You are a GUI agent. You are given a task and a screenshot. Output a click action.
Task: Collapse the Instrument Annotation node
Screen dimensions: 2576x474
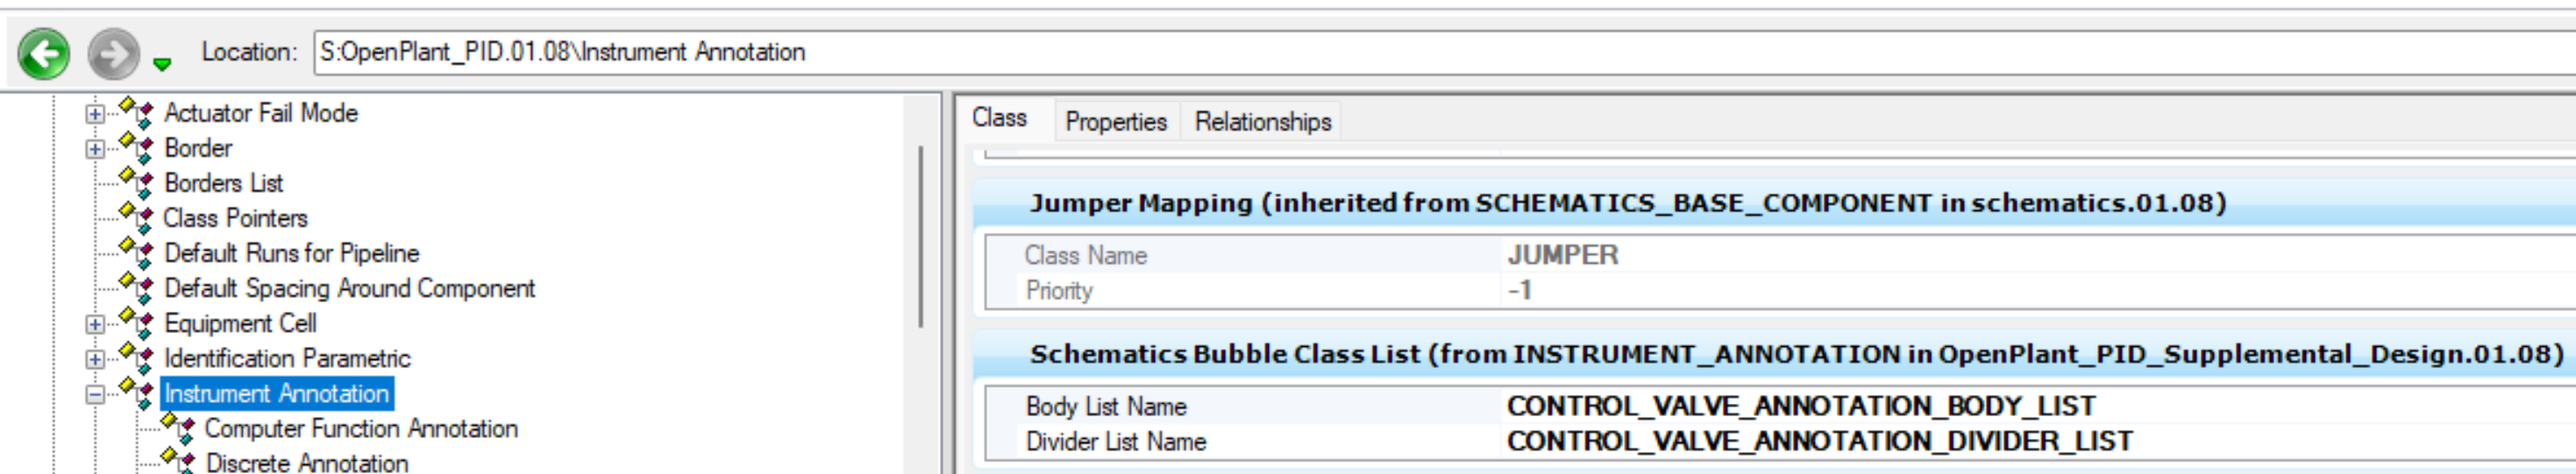point(95,394)
